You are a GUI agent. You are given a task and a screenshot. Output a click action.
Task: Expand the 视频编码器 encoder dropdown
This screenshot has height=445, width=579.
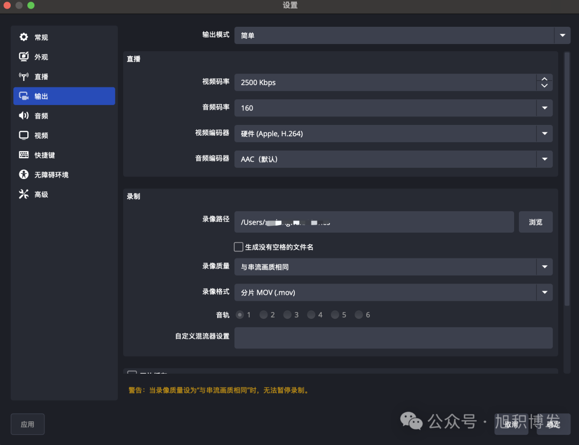[544, 133]
